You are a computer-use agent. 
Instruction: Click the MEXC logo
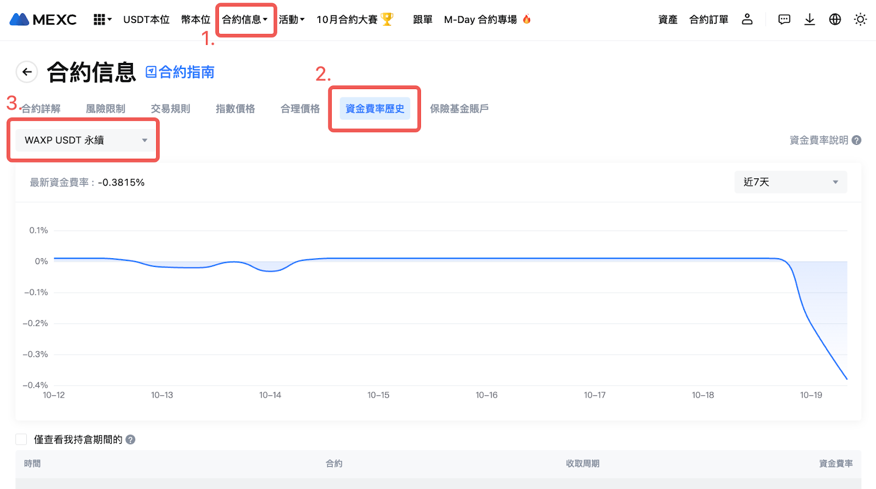click(x=43, y=20)
